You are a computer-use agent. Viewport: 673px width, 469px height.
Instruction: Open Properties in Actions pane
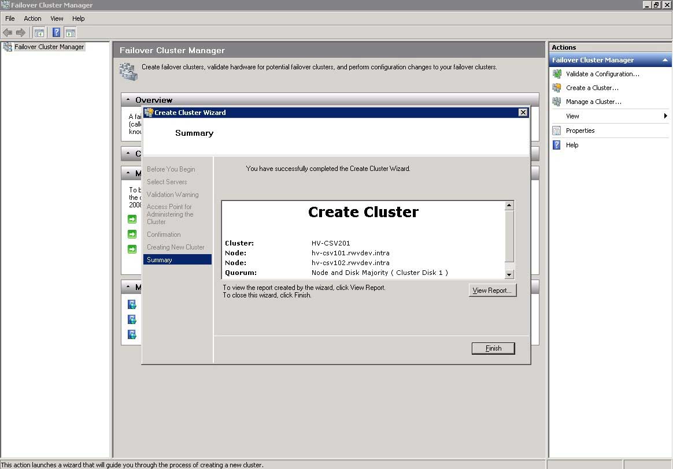(x=580, y=131)
